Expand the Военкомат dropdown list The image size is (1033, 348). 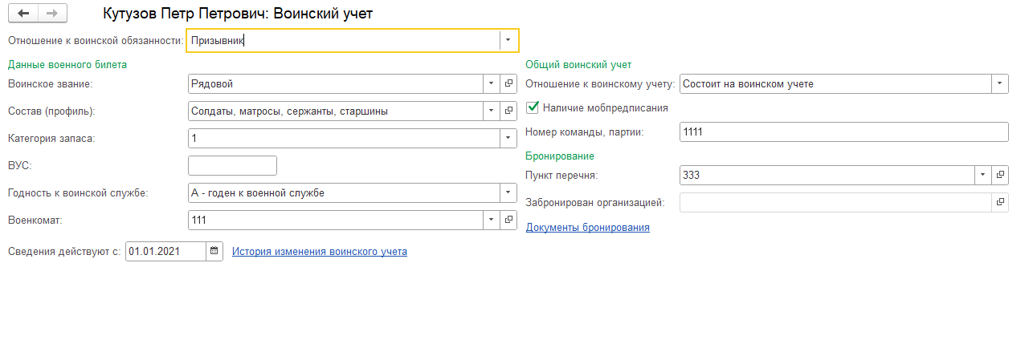coord(491,220)
